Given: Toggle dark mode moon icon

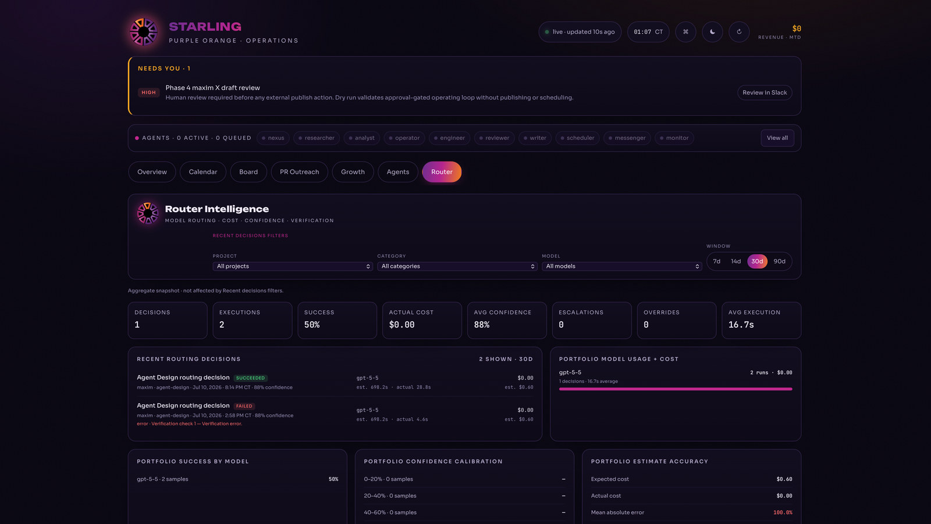Looking at the screenshot, I should click(712, 32).
